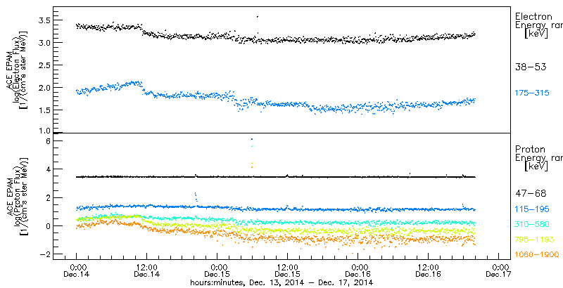Click the 12:00 time label above Dec.14
563x288 pixels.
(147, 267)
